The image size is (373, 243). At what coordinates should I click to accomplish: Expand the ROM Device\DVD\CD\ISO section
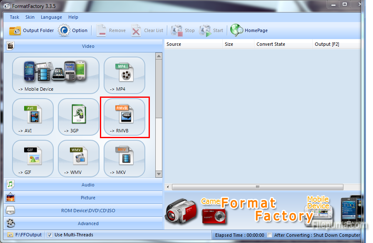pyautogui.click(x=88, y=211)
